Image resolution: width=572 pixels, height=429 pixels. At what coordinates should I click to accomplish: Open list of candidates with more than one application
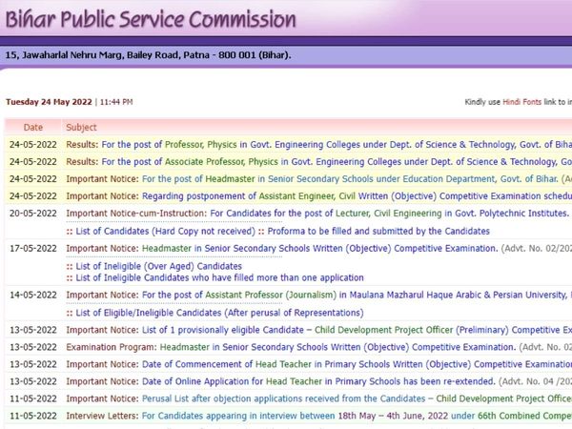tap(219, 278)
